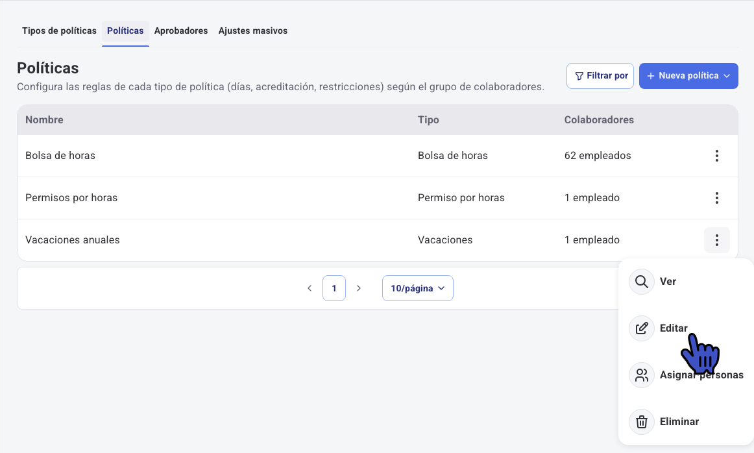This screenshot has height=453, width=754.
Task: Click the Colaboradores column header
Action: 599,120
